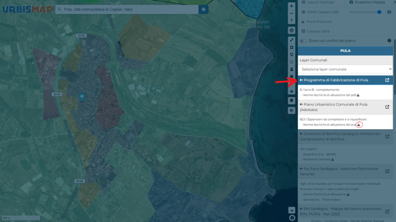The image size is (396, 222).
Task: Open the Seleziona layer comunale dropdown
Action: pos(345,69)
